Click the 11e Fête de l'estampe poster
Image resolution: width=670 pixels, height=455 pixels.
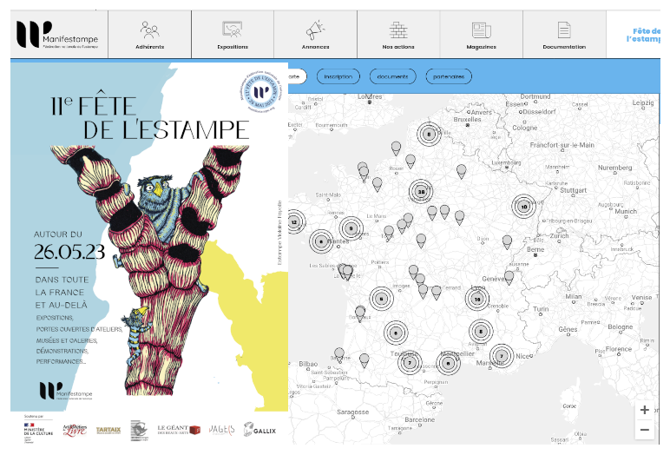click(149, 237)
